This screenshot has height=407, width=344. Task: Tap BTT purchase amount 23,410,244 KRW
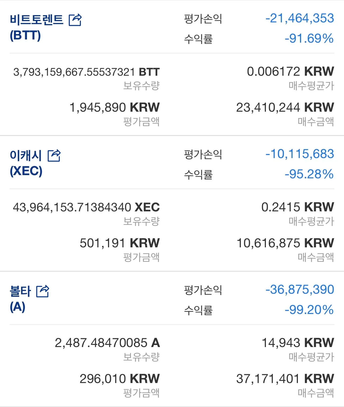285,107
